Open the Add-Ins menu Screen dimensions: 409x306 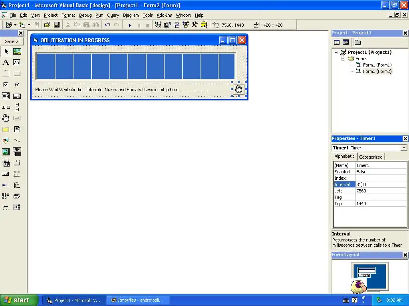pyautogui.click(x=164, y=15)
